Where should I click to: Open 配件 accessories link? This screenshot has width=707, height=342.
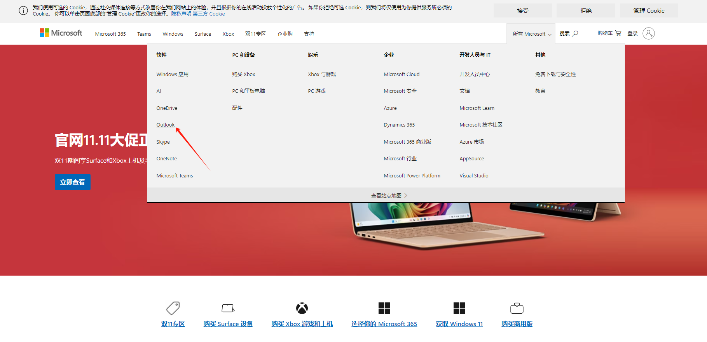pyautogui.click(x=237, y=108)
